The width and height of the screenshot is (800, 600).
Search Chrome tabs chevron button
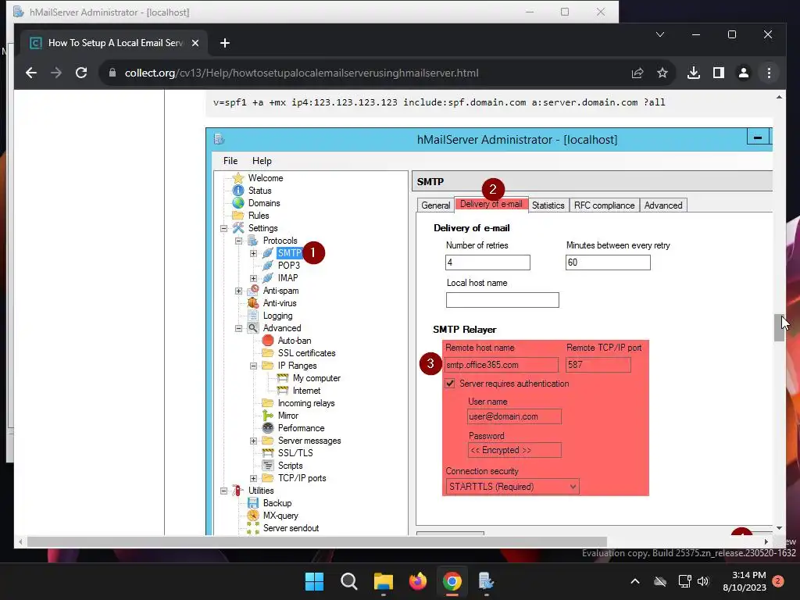[659, 34]
